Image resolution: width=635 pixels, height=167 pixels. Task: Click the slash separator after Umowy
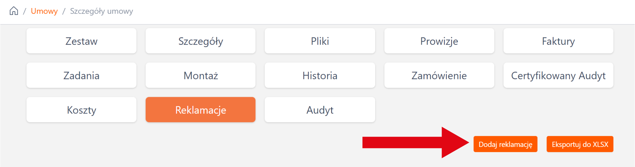tap(64, 11)
